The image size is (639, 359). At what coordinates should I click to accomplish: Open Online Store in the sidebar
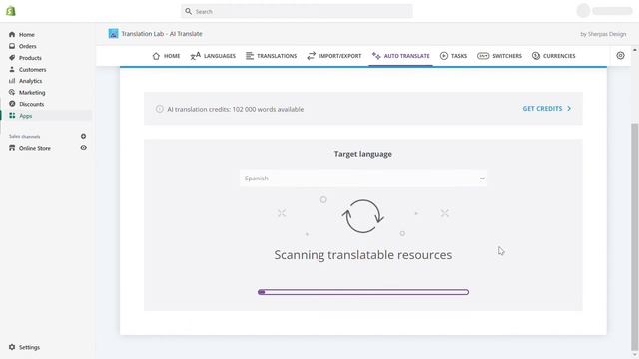(x=35, y=148)
